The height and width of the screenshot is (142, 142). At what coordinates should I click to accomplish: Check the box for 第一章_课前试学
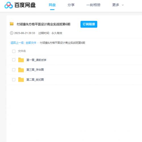point(14,60)
